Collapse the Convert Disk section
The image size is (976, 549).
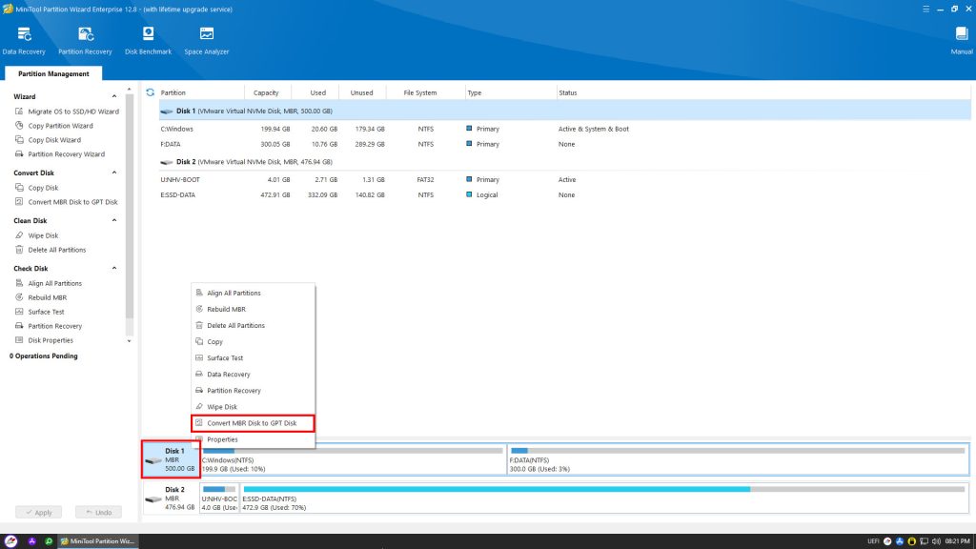(x=114, y=173)
